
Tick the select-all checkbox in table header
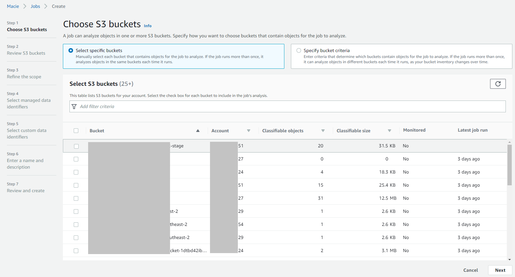76,131
